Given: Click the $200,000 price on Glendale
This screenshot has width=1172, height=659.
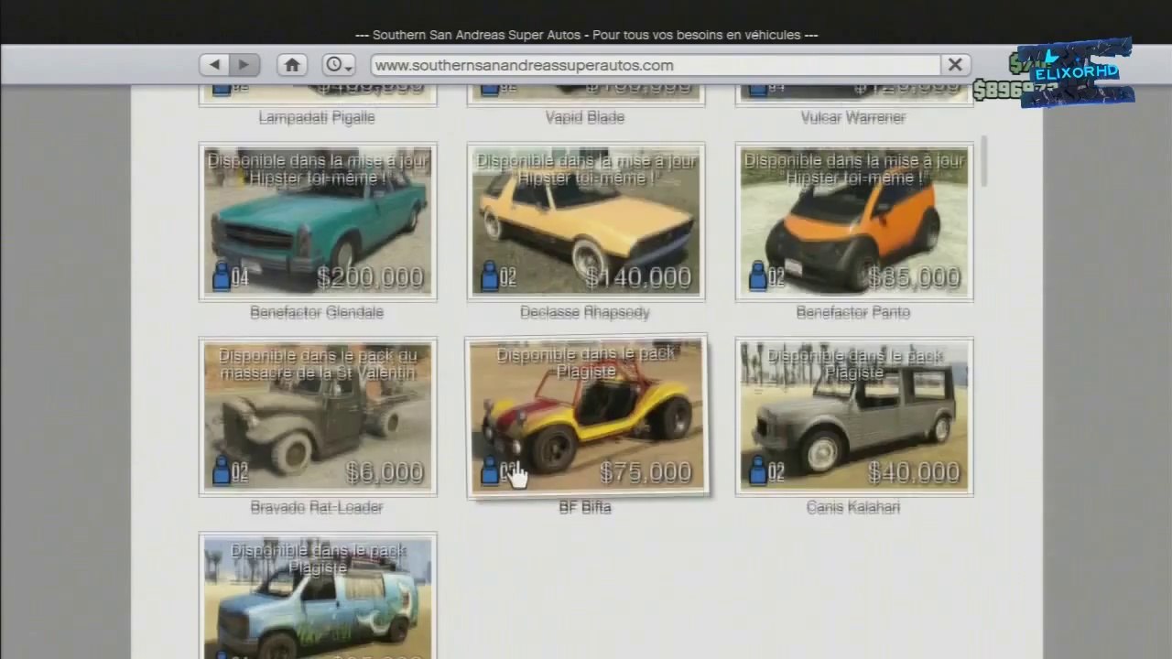Looking at the screenshot, I should point(370,277).
